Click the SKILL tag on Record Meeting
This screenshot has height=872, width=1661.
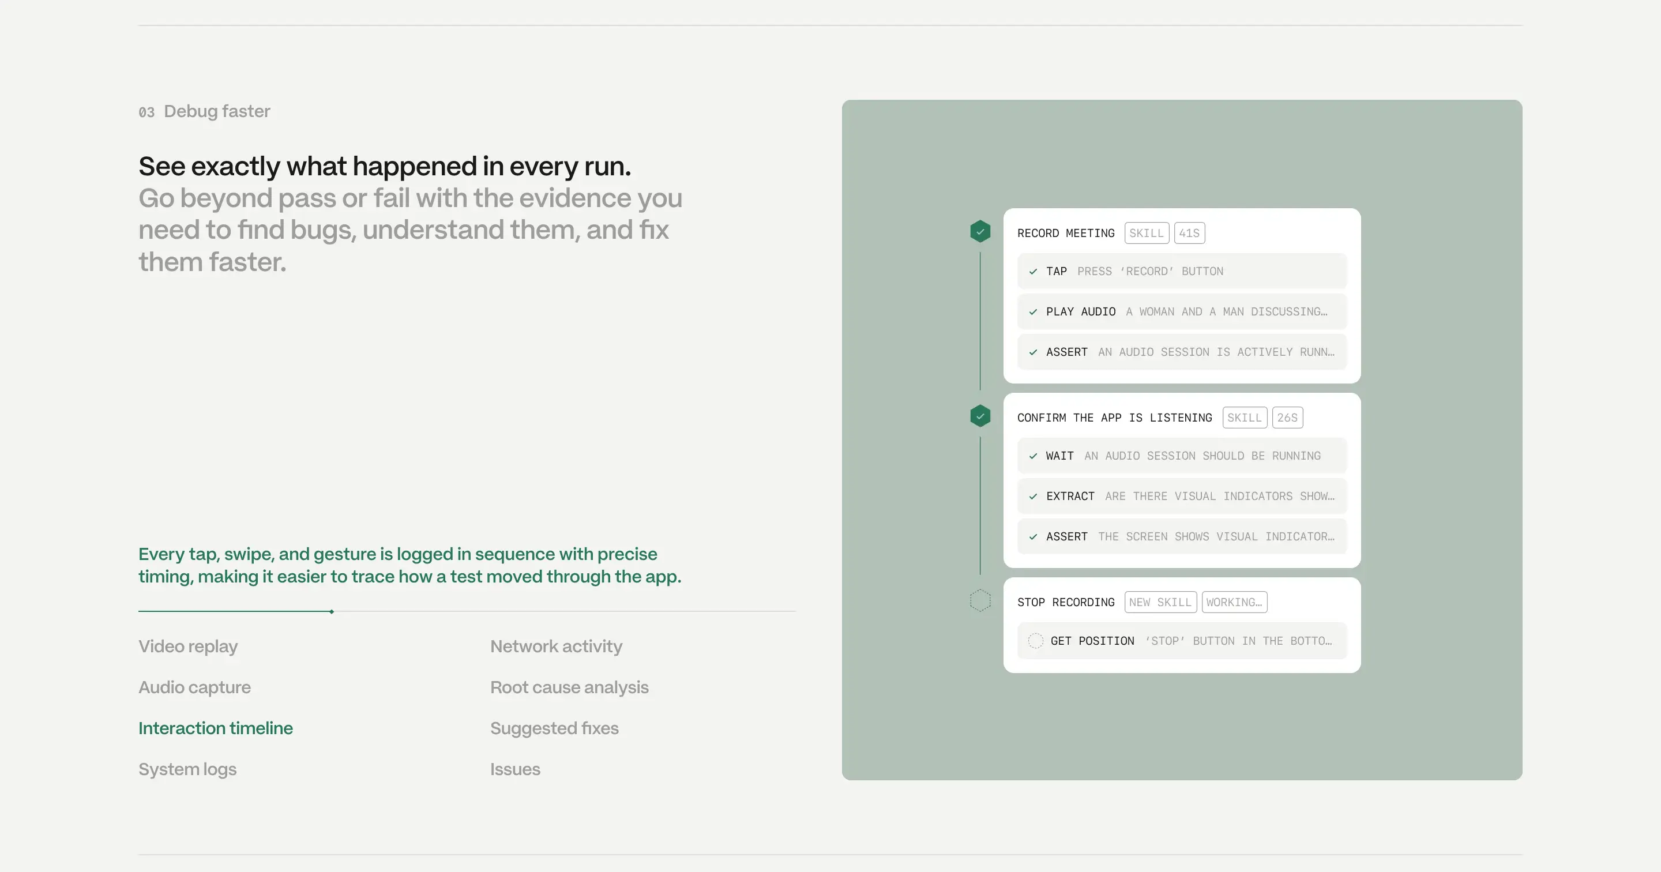(1147, 233)
